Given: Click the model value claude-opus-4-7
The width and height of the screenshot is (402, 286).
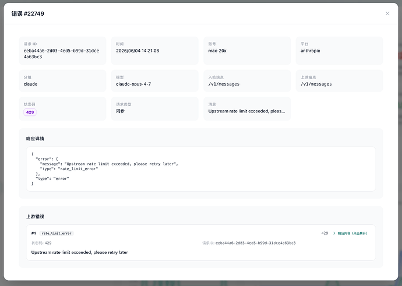Looking at the screenshot, I should pyautogui.click(x=133, y=84).
